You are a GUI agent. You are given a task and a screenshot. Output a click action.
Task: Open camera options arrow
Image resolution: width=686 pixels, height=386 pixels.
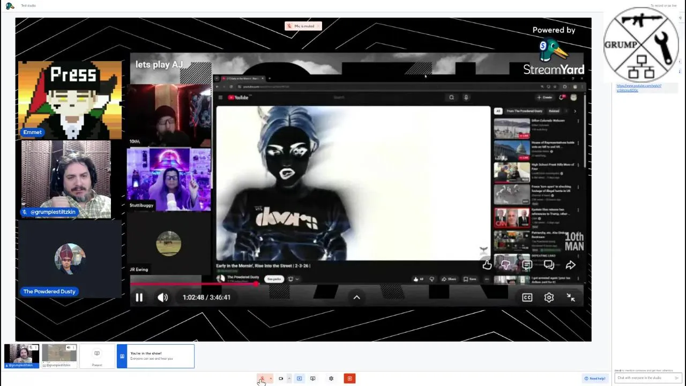[x=289, y=378]
